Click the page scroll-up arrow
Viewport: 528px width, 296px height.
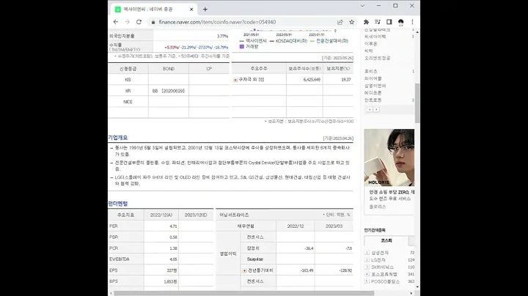pyautogui.click(x=417, y=32)
